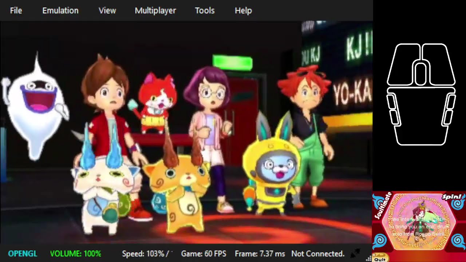Click the window resize grip in status bar
This screenshot has height=262, width=466.
point(368,258)
